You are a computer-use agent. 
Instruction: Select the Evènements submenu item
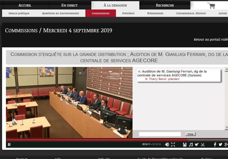pyautogui.click(x=155, y=13)
